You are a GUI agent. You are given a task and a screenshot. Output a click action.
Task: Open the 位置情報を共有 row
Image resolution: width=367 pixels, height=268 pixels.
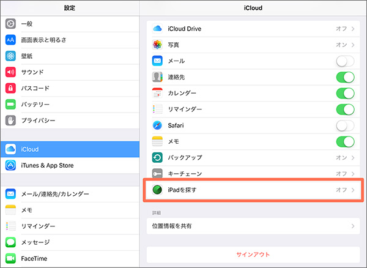253,226
